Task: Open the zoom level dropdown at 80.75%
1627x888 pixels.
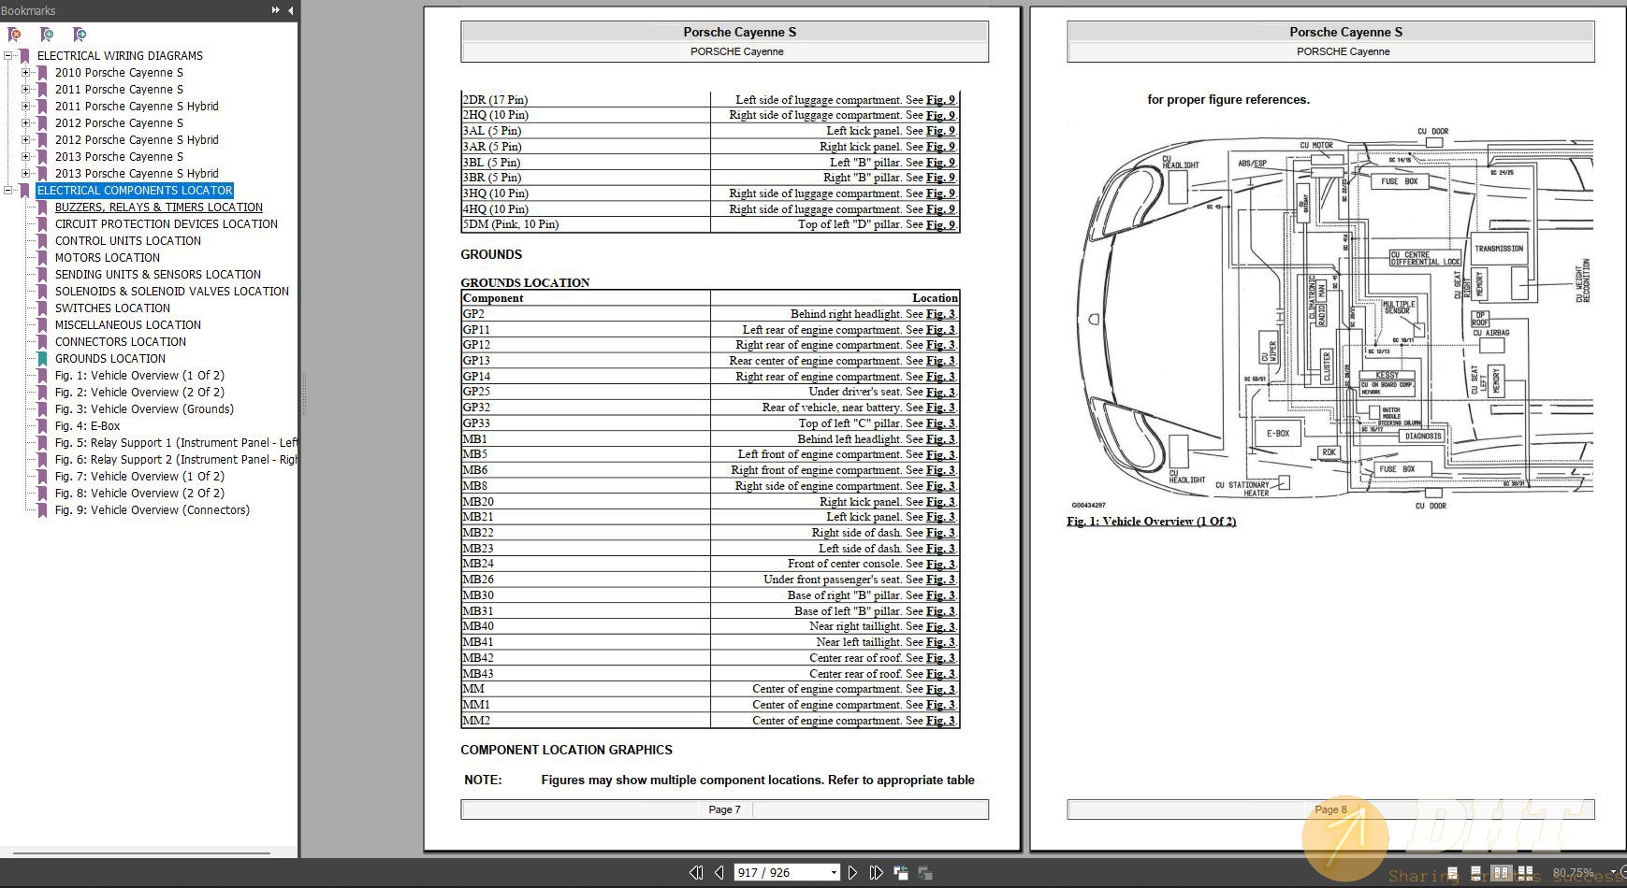Action: click(1613, 873)
